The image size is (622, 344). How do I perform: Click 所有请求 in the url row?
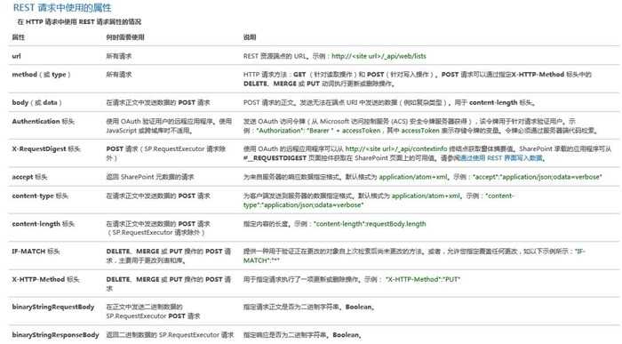point(118,56)
